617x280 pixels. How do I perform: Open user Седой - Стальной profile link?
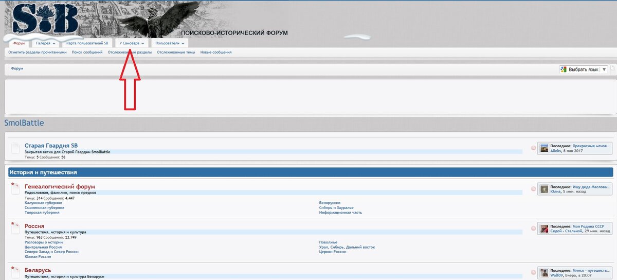566,232
